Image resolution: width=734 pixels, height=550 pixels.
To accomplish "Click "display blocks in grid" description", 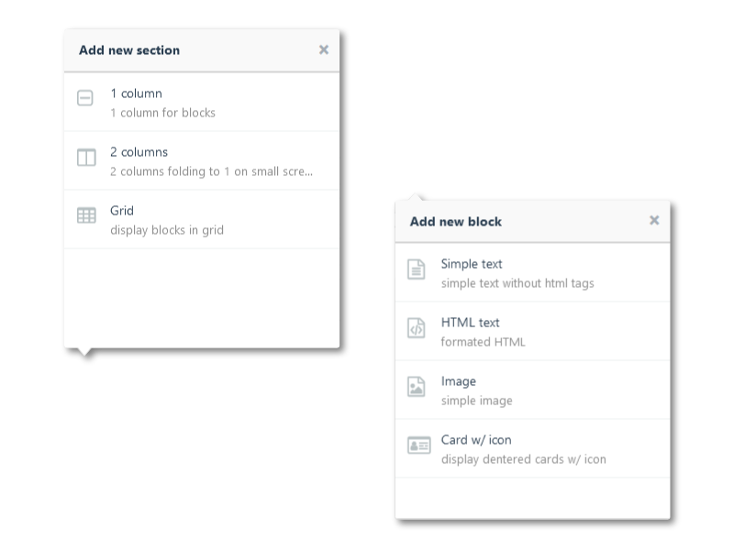I will click(167, 230).
